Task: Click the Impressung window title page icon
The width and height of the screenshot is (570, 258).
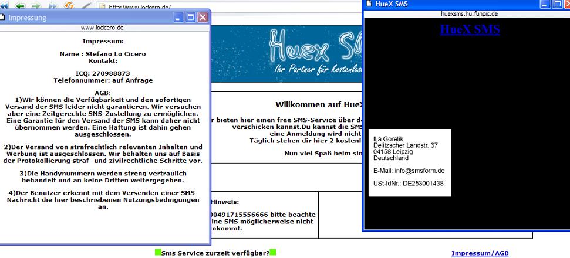Action: point(2,17)
